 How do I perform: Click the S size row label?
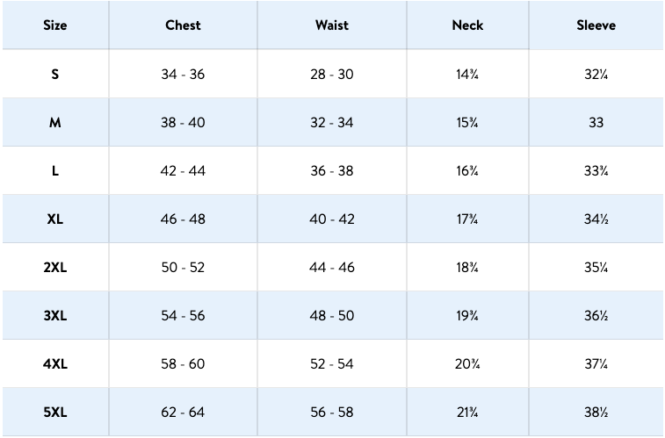pos(55,75)
